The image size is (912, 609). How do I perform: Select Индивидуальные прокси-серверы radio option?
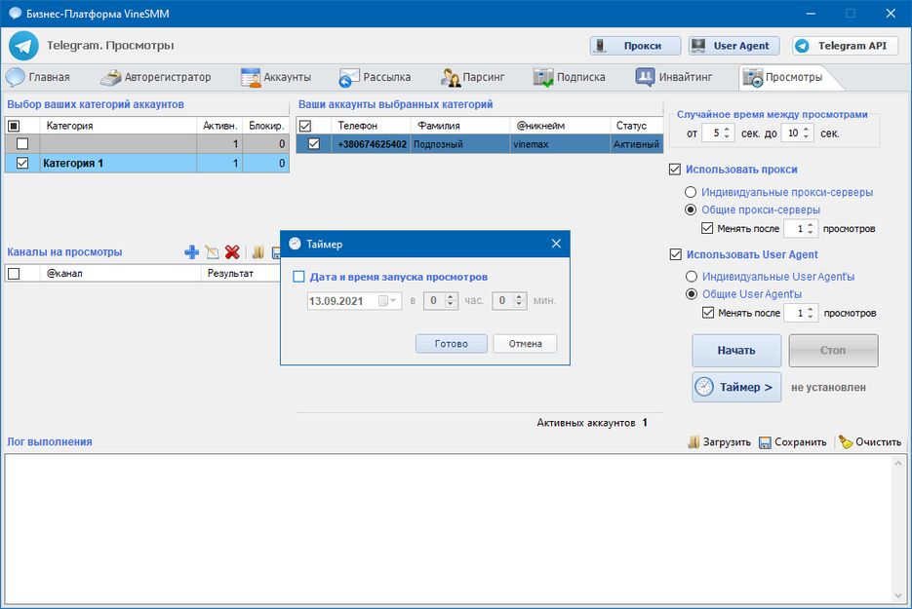691,192
